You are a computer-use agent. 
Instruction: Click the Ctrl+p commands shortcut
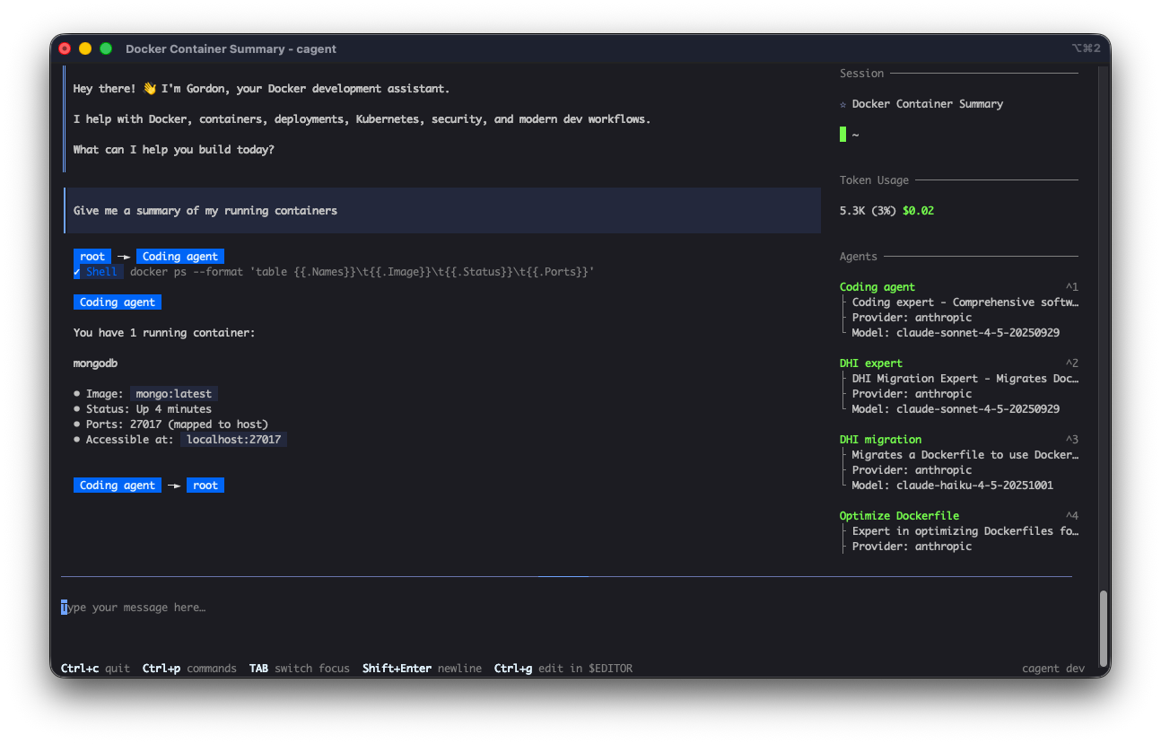(x=189, y=669)
